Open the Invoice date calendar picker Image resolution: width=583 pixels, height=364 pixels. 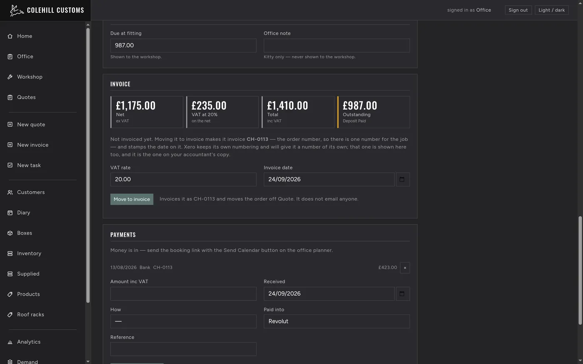(x=402, y=179)
